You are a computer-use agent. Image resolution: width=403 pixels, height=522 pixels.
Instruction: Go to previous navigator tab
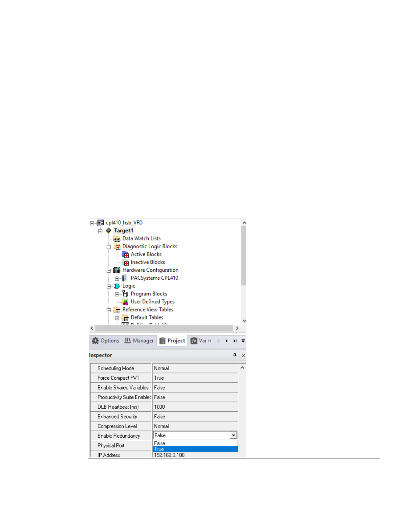point(218,341)
